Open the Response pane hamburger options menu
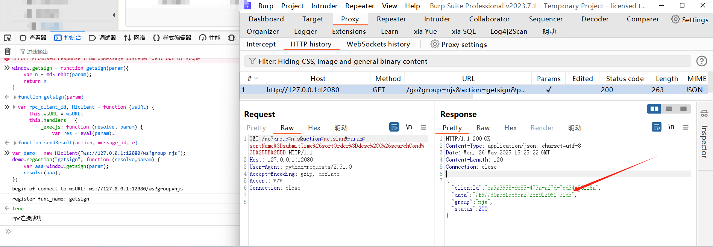 pos(686,127)
